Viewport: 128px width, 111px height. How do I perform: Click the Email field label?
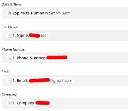(x=6, y=72)
